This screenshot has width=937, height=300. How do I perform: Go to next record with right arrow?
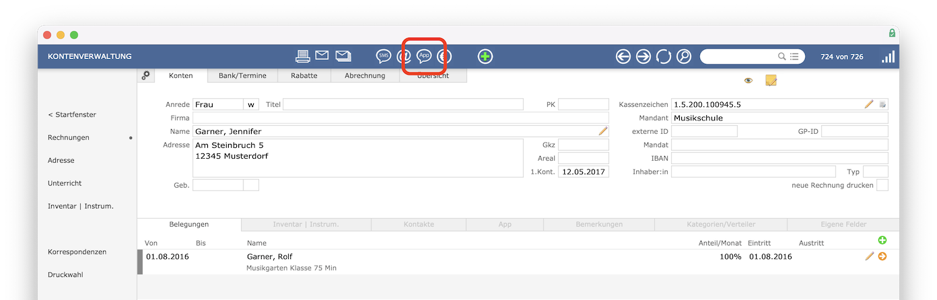(x=644, y=57)
